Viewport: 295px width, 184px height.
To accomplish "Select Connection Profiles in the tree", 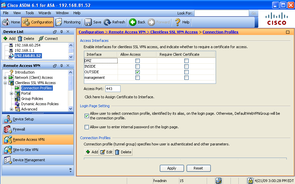I will 36,88.
